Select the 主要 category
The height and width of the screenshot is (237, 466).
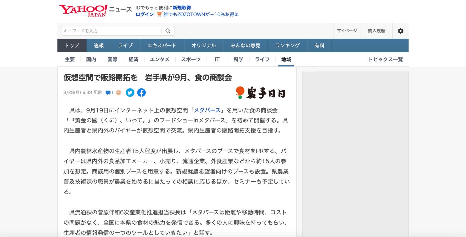pyautogui.click(x=70, y=59)
